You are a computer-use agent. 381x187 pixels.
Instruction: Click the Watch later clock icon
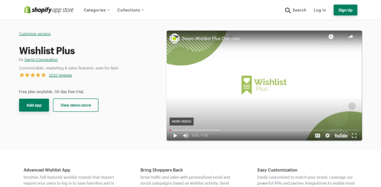(331, 37)
